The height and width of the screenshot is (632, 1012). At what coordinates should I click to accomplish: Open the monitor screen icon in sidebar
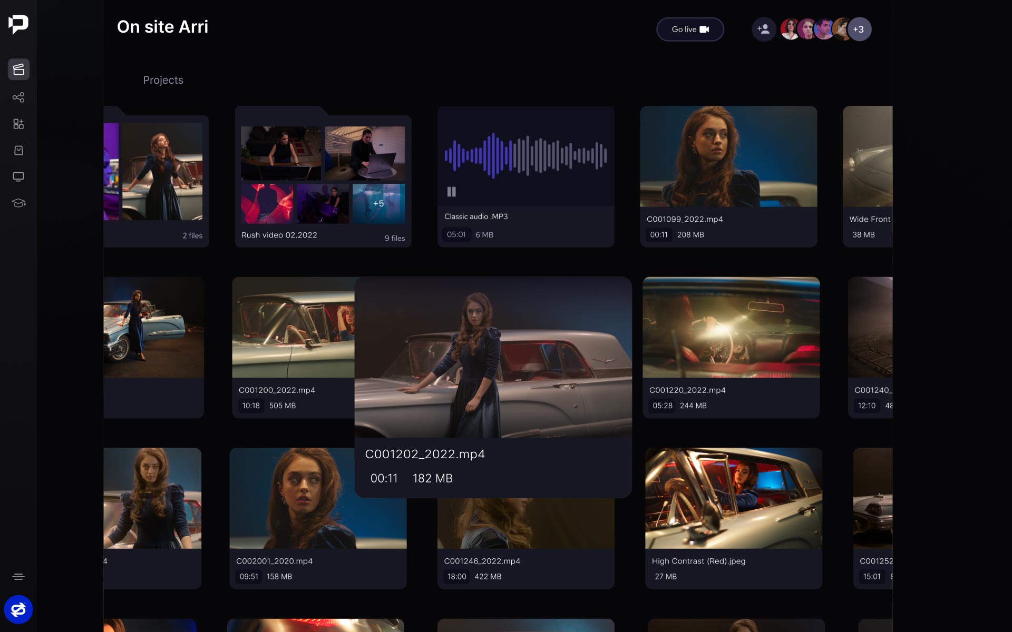[x=18, y=176]
